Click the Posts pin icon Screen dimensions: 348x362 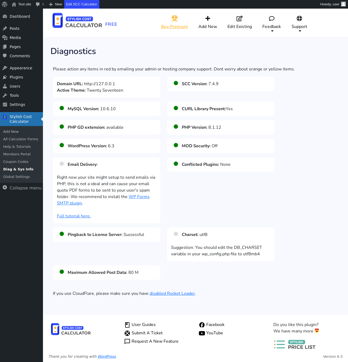tap(5, 28)
